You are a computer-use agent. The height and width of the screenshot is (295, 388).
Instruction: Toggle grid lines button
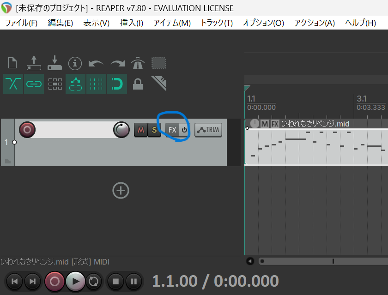(96, 84)
